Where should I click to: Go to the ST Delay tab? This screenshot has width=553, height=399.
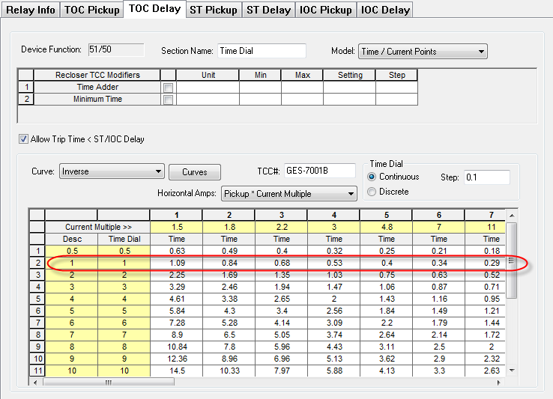[269, 10]
